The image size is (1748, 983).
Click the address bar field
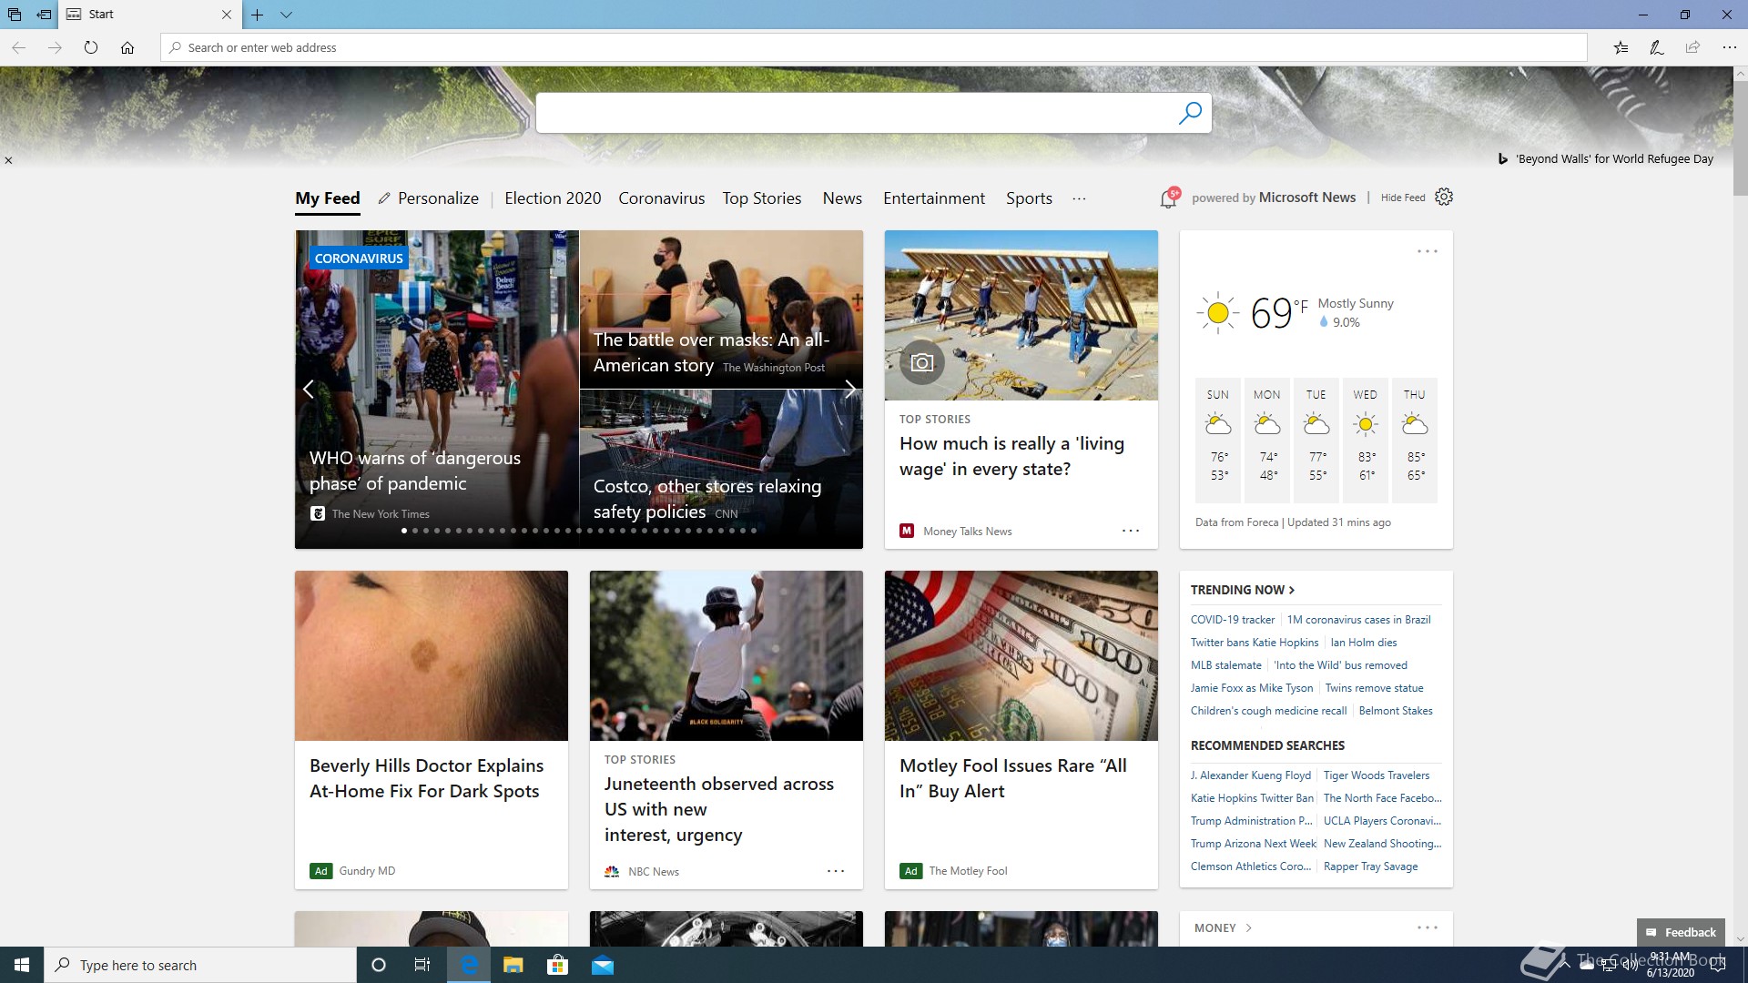[874, 47]
